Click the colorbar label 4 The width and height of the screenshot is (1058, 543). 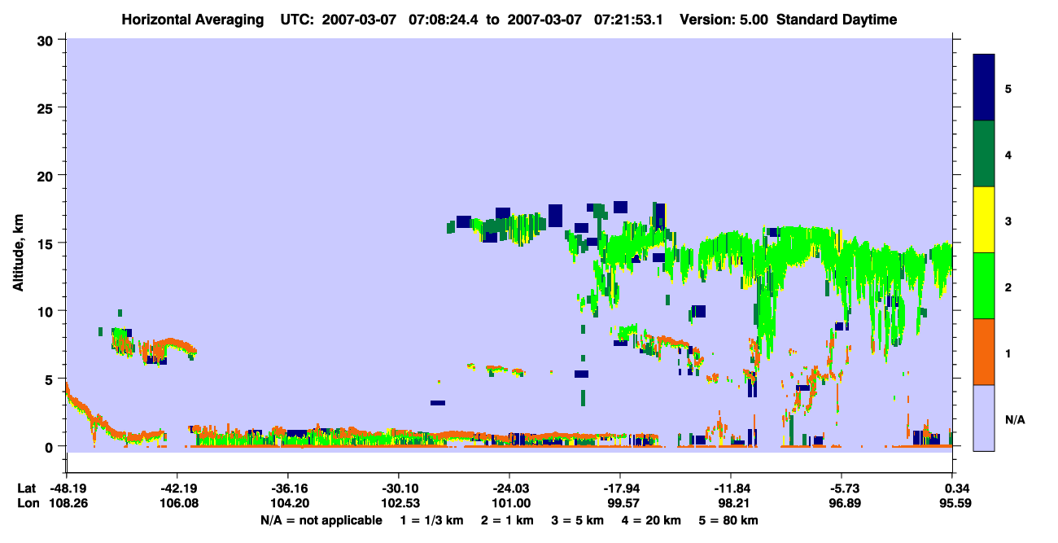click(1008, 154)
